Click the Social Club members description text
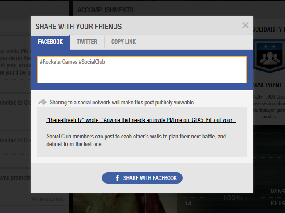 pyautogui.click(x=136, y=140)
